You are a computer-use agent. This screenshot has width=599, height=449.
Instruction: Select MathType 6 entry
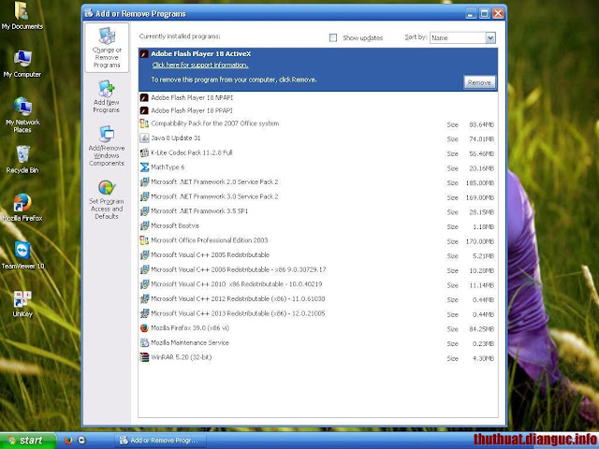point(318,167)
